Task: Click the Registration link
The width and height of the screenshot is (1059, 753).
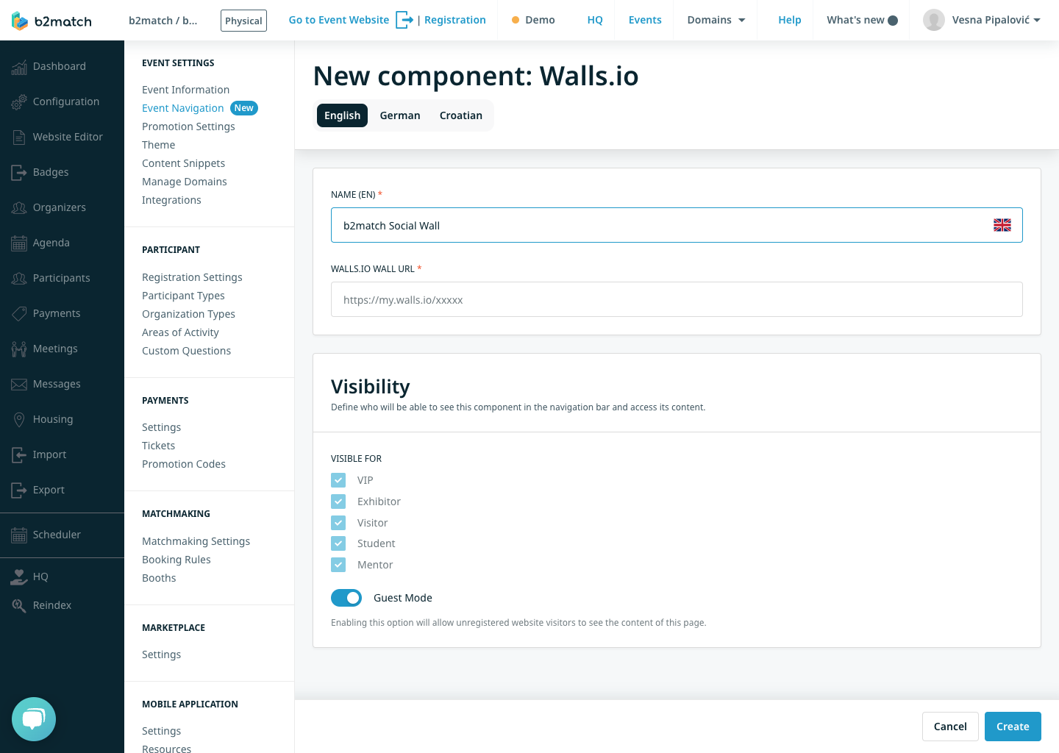Action: pyautogui.click(x=455, y=20)
